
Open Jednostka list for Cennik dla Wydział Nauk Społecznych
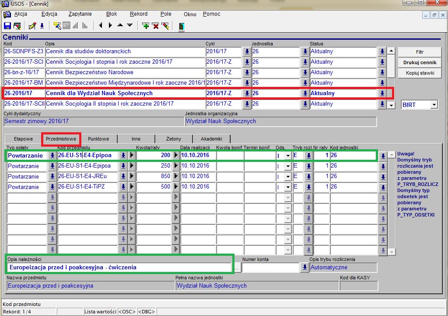[305, 93]
